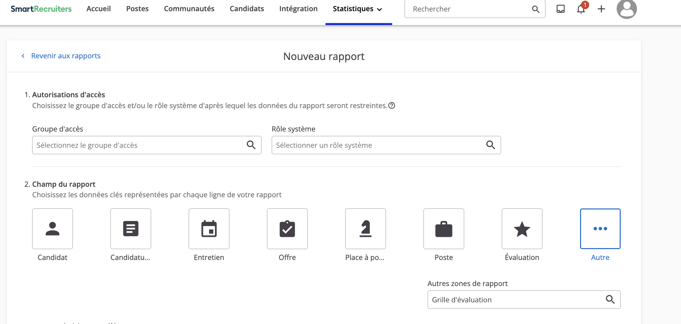This screenshot has height=324, width=681.
Task: Select the Candidature report field tile
Action: click(131, 229)
